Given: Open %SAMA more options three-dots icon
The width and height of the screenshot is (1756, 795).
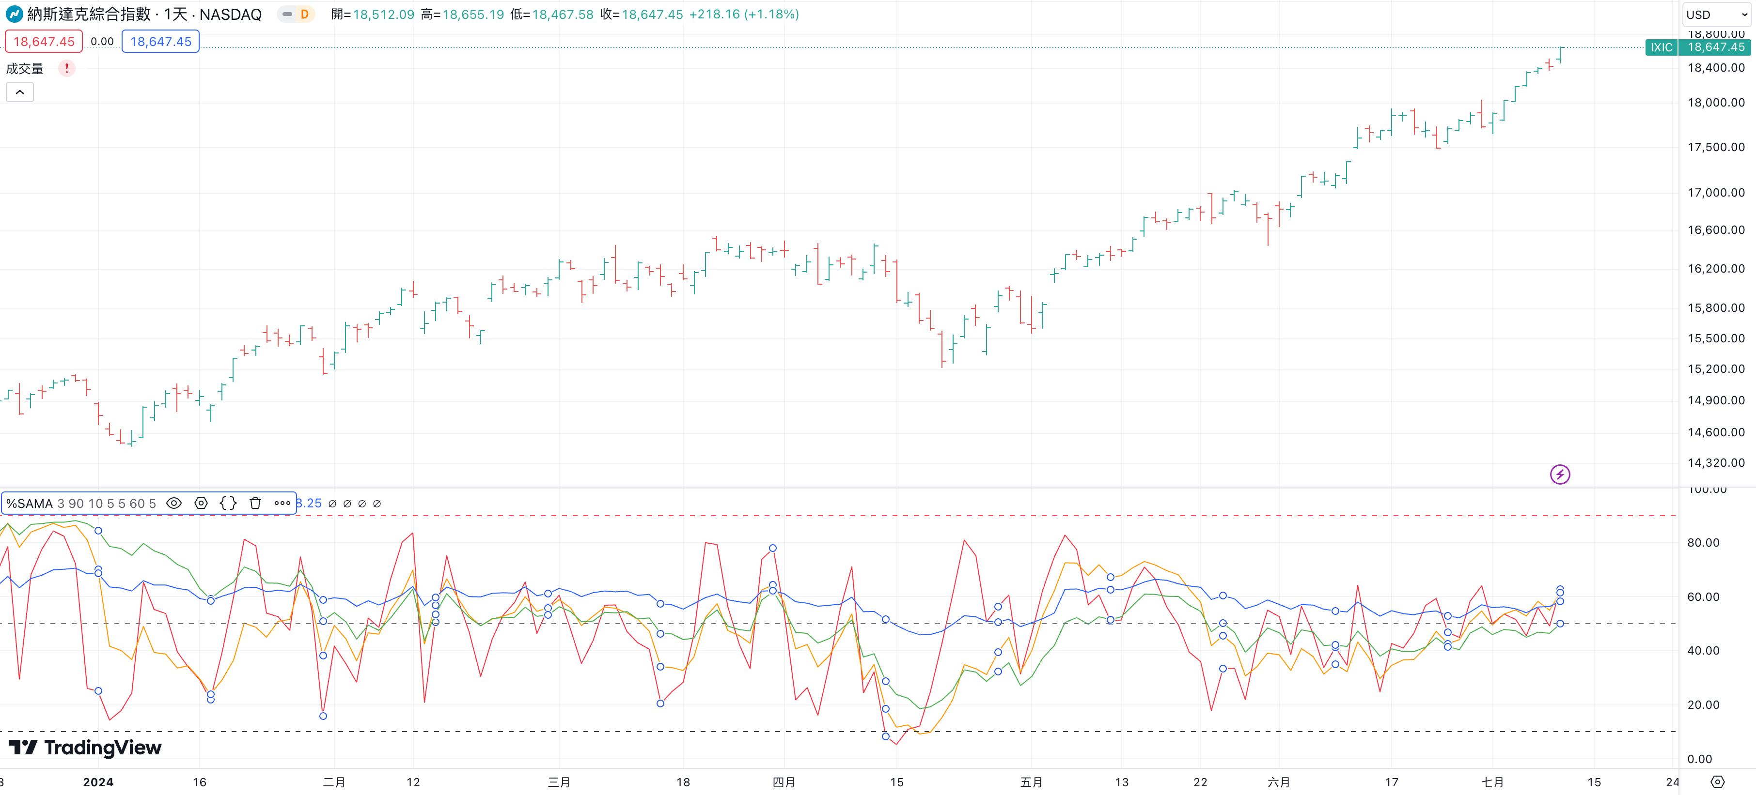Looking at the screenshot, I should (282, 504).
